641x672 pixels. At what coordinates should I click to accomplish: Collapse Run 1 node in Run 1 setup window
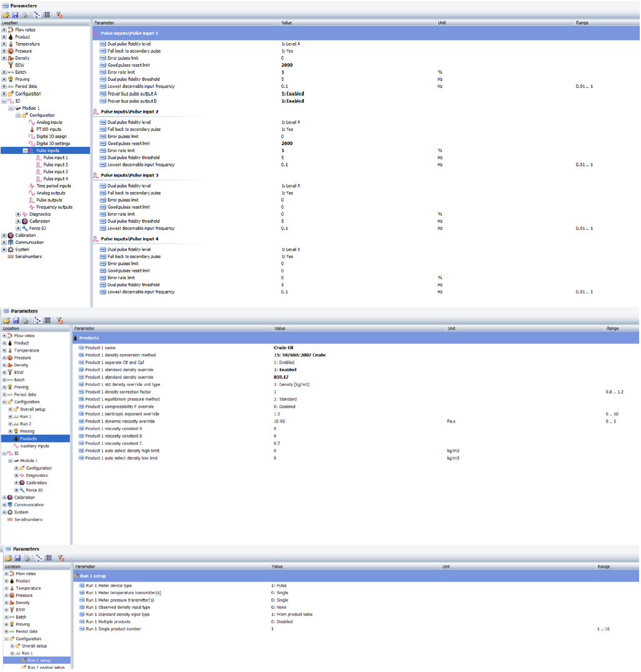(x=12, y=653)
